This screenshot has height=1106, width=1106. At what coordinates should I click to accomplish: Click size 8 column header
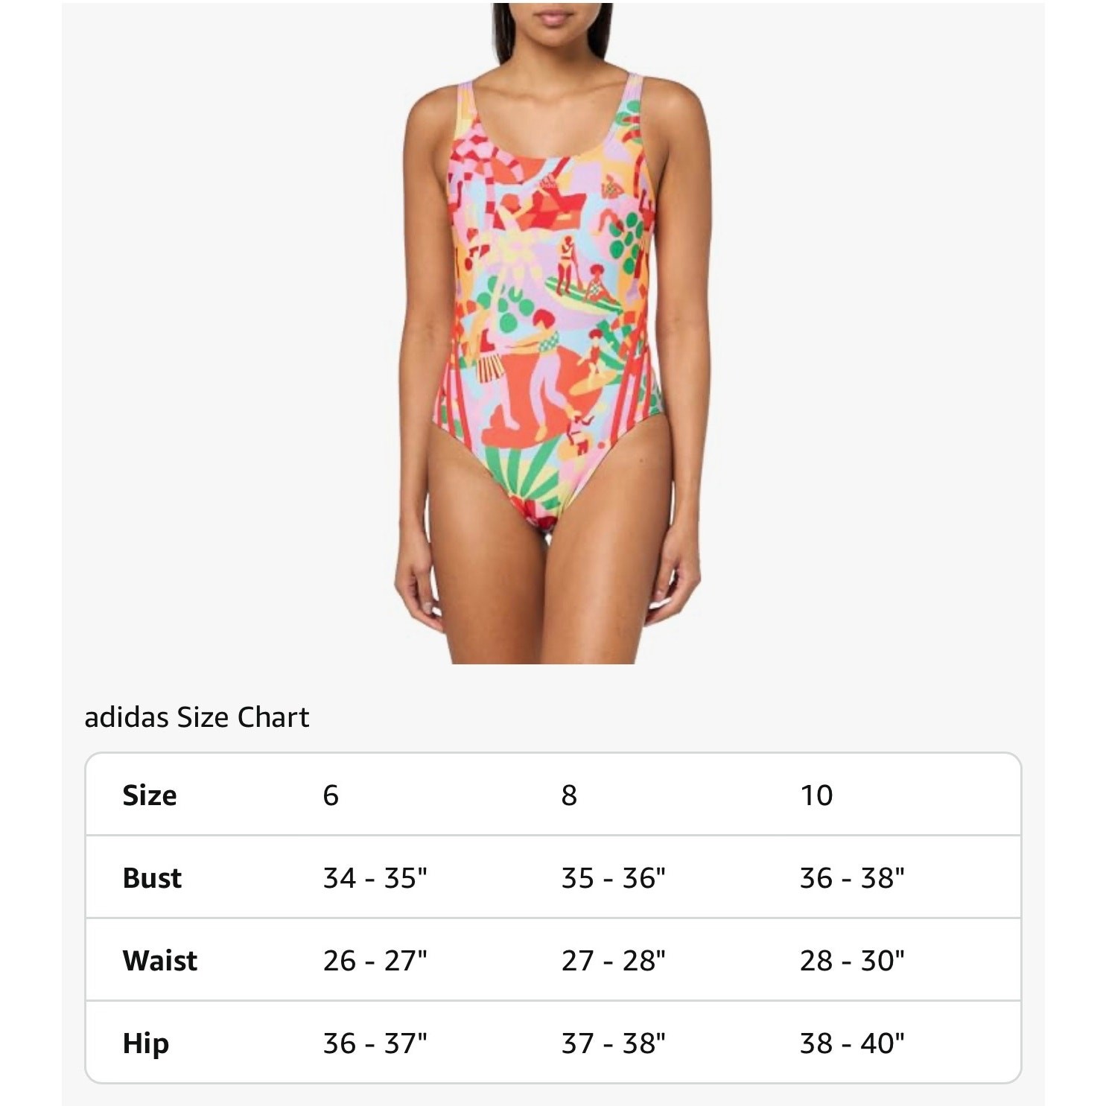569,795
